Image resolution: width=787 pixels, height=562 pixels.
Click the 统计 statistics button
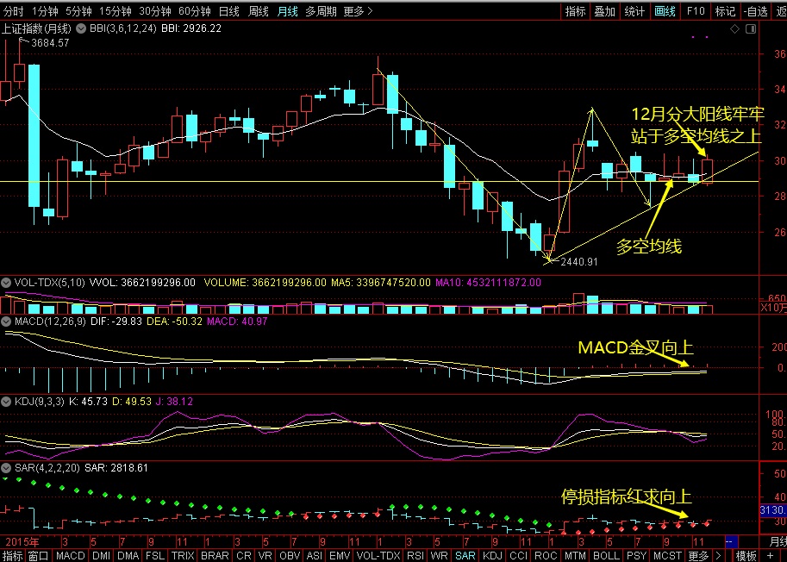point(634,11)
